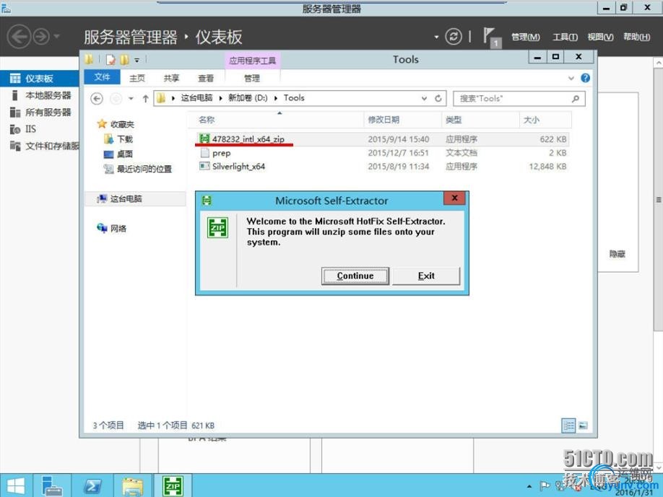Select 仪表板 in Server Manager sidebar
This screenshot has height=497, width=663.
39,79
